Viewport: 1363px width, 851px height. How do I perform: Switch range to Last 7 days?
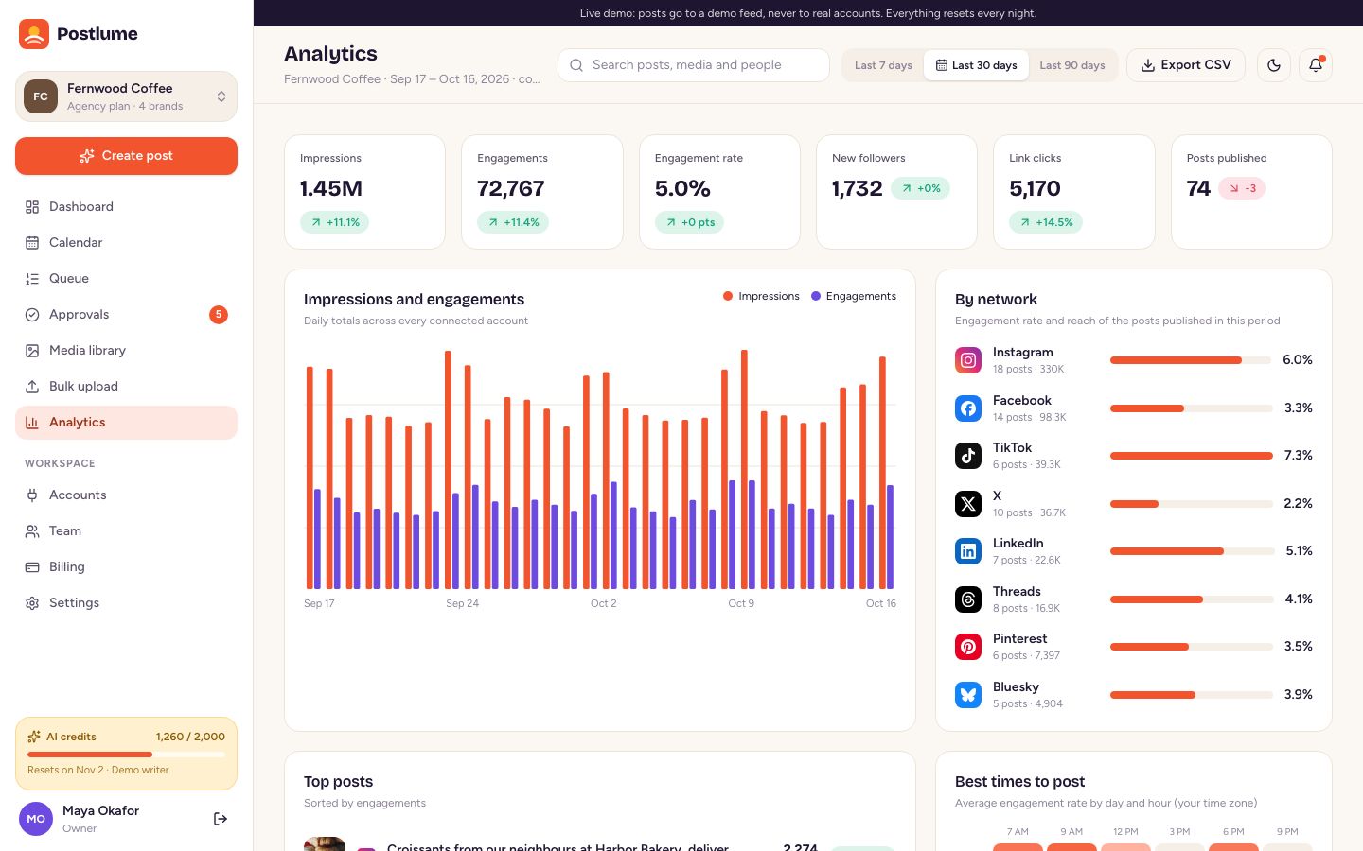(x=883, y=65)
